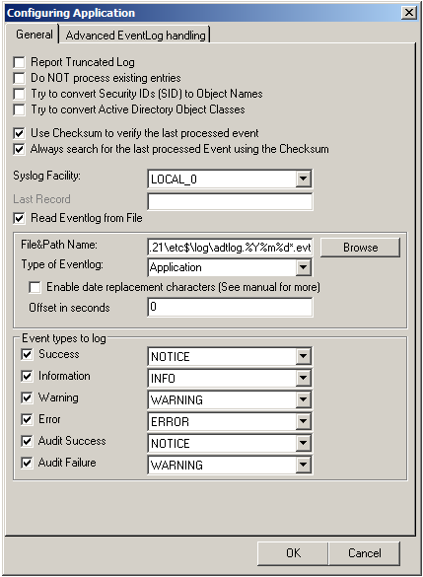Uncheck the Warning event type
Viewport: 423px width, 577px height.
coord(27,397)
